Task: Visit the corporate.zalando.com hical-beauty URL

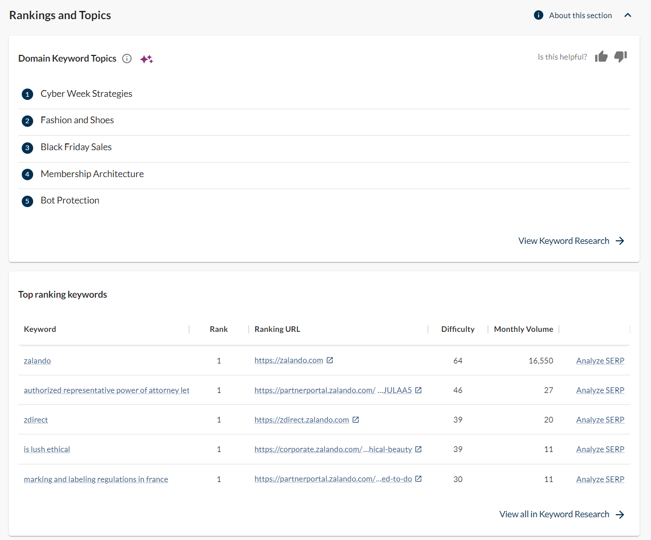Action: tap(333, 449)
